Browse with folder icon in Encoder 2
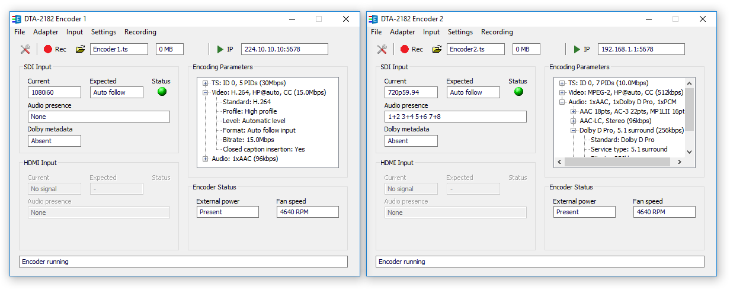730x290 pixels. 437,49
